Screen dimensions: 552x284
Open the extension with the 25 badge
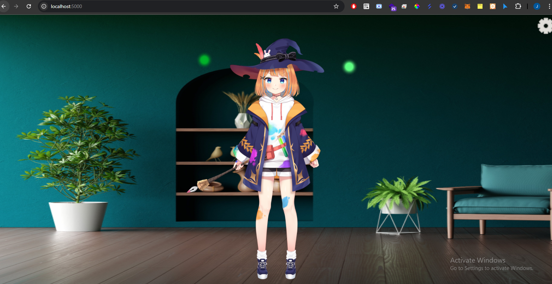point(392,7)
